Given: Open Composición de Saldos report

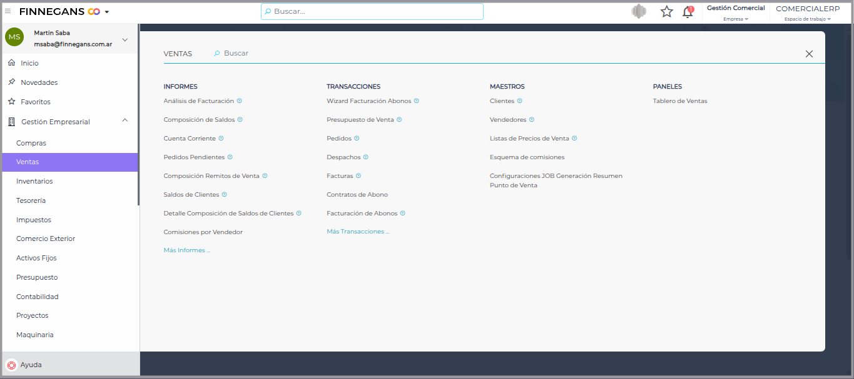Looking at the screenshot, I should [199, 119].
